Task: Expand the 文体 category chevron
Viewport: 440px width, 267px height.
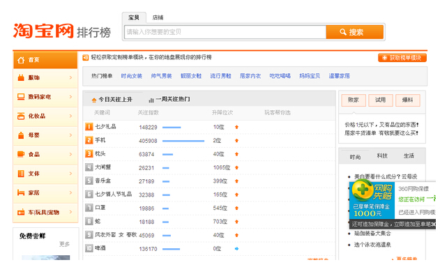Action: pyautogui.click(x=70, y=174)
